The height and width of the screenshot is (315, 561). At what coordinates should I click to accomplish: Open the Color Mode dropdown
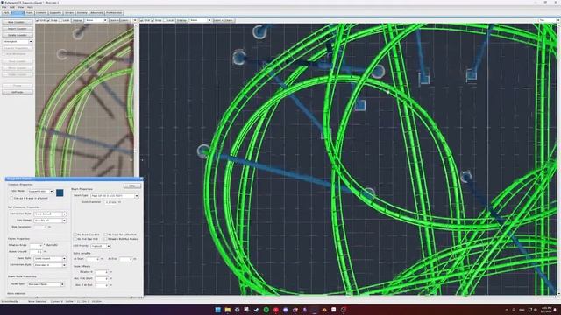40,192
